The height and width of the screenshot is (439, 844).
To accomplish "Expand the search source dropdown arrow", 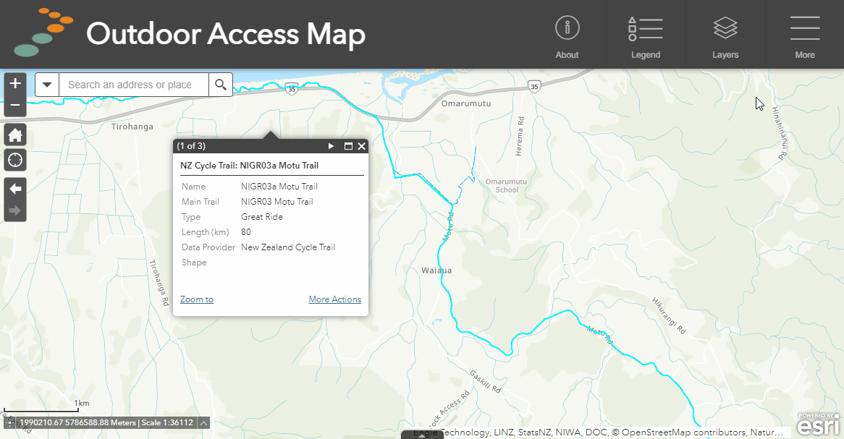I will [47, 85].
